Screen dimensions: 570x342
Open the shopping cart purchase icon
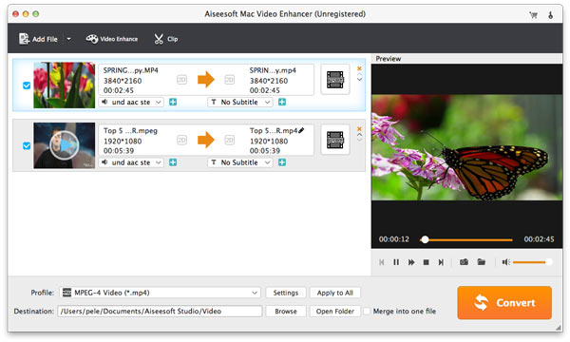point(533,15)
